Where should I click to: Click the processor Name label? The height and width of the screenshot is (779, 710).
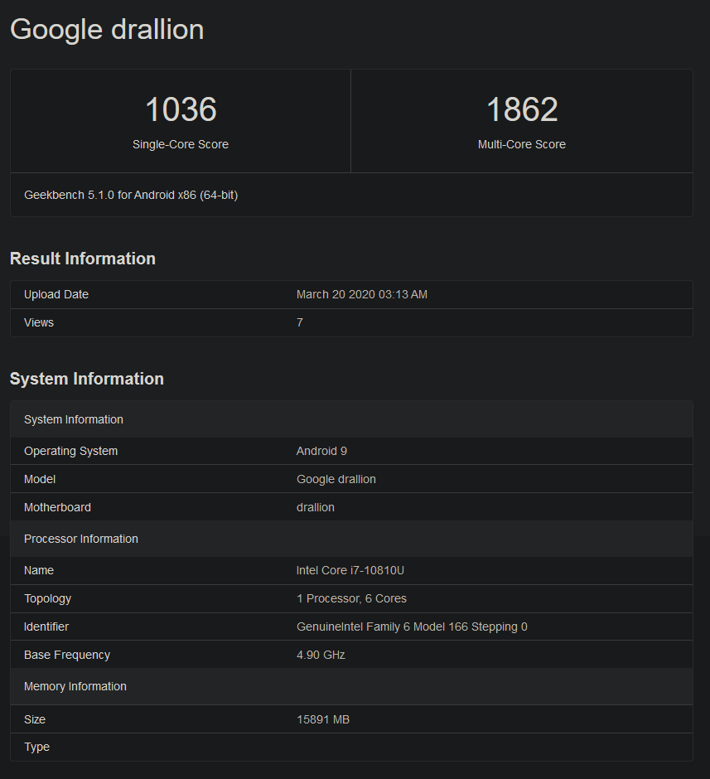(39, 571)
